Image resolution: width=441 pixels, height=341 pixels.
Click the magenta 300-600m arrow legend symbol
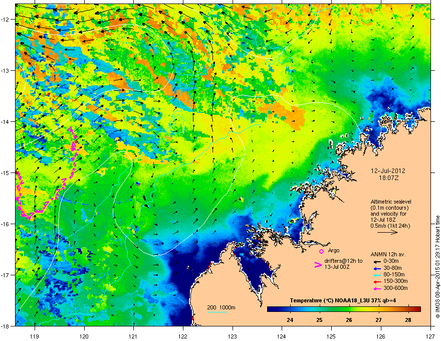click(x=376, y=288)
